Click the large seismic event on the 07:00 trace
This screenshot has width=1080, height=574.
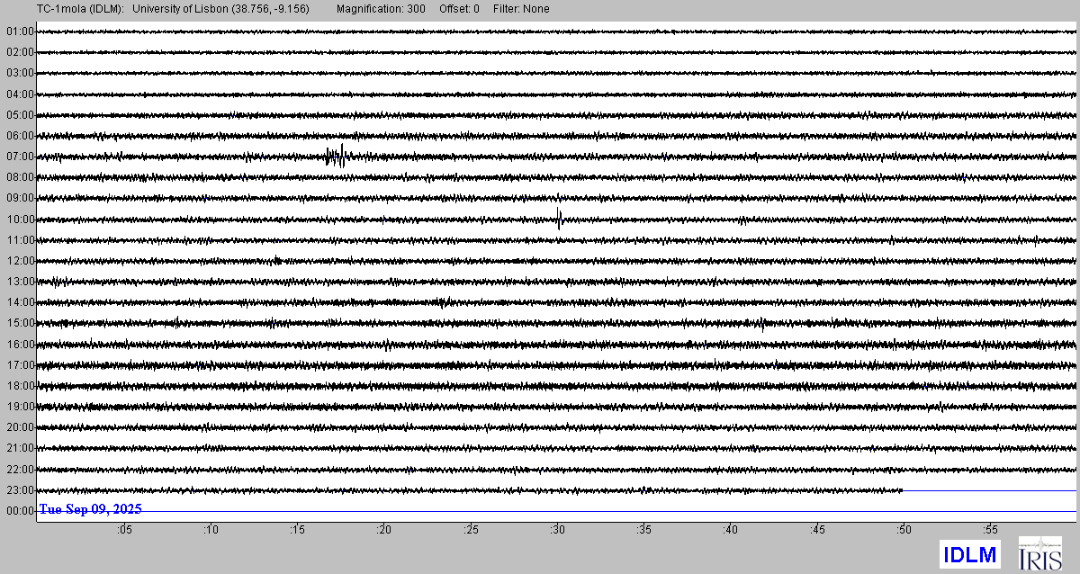pyautogui.click(x=337, y=157)
